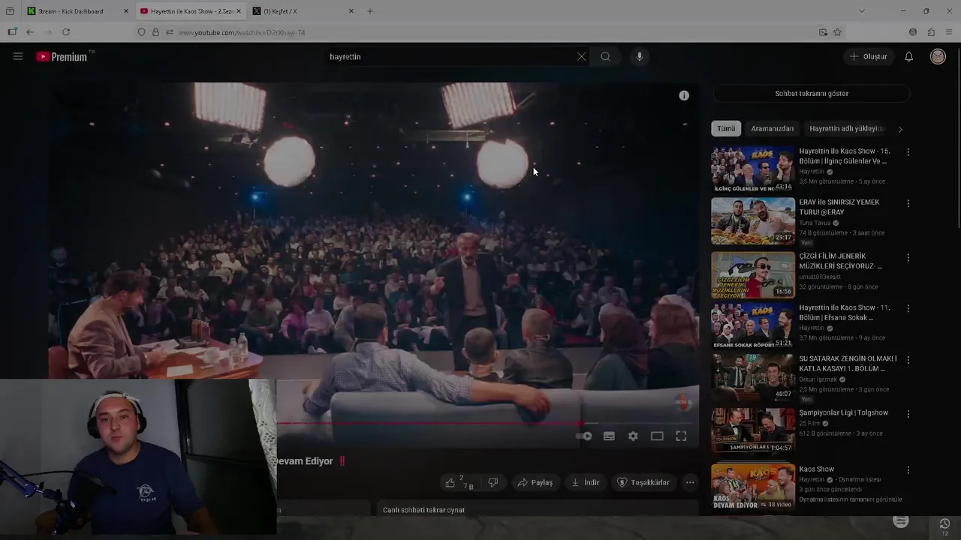This screenshot has height=540, width=961.
Task: Show more filter chips with arrow
Action: (900, 129)
